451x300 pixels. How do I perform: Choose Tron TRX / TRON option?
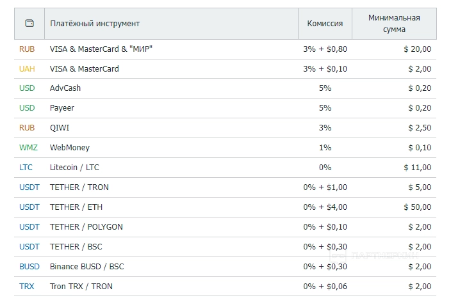81,287
